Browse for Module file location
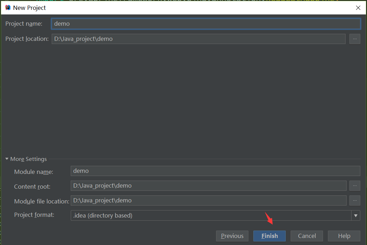 355,201
